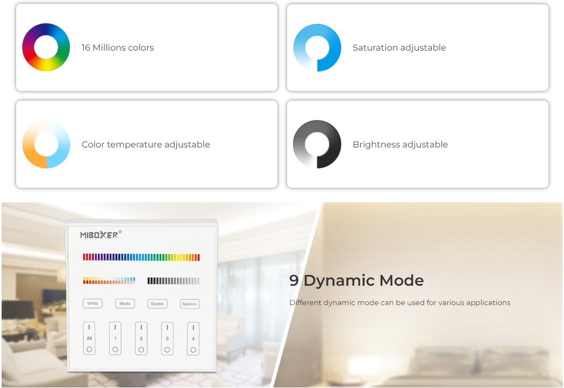Click the rainbow color wheel icon
The image size is (564, 388).
[x=46, y=47]
